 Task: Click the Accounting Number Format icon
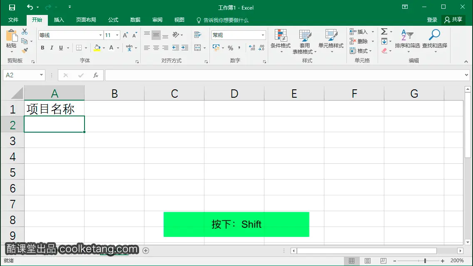point(216,48)
